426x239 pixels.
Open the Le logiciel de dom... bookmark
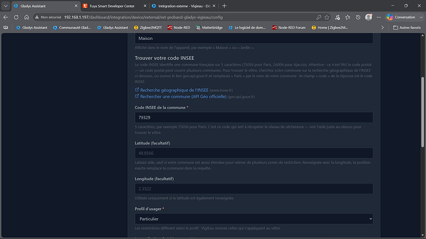247,27
